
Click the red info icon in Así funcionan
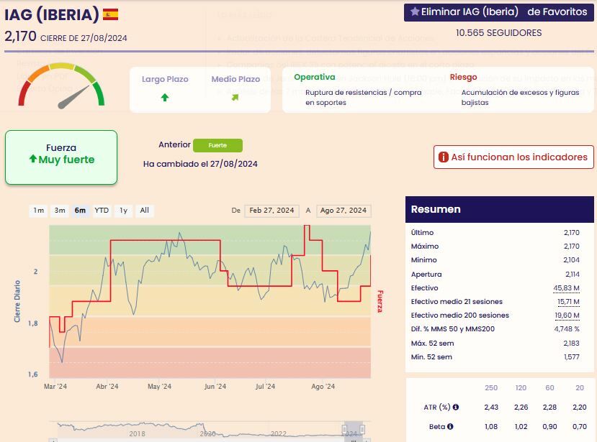point(443,157)
